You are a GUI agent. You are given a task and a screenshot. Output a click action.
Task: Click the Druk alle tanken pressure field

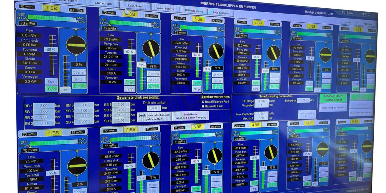(154, 108)
